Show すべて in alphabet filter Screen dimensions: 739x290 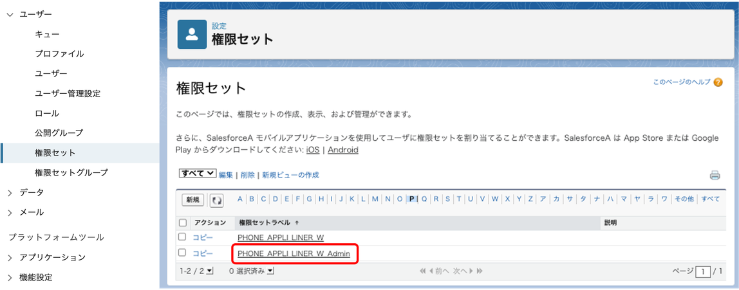pos(710,199)
